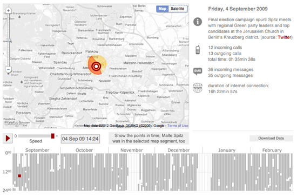Click the SMS speech bubble icon

pos(198,71)
